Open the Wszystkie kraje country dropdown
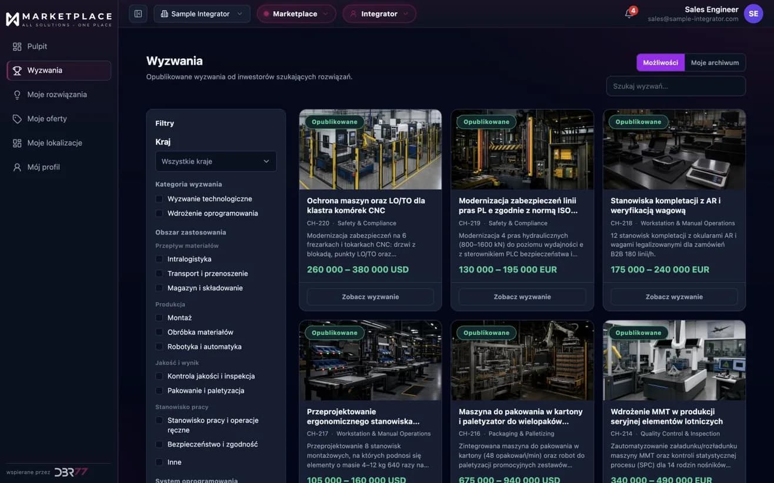This screenshot has width=774, height=483. point(216,161)
